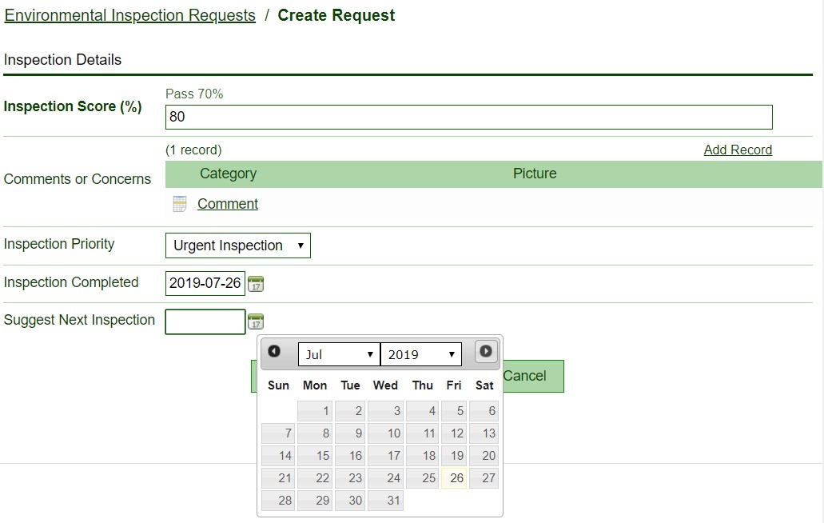
Task: Click the Add Record link
Action: (x=738, y=150)
